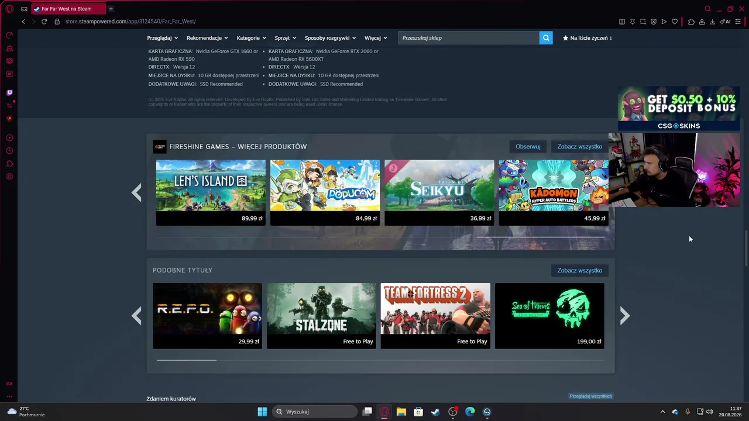See all Fireshine Games products
Image resolution: width=749 pixels, height=421 pixels.
point(579,147)
